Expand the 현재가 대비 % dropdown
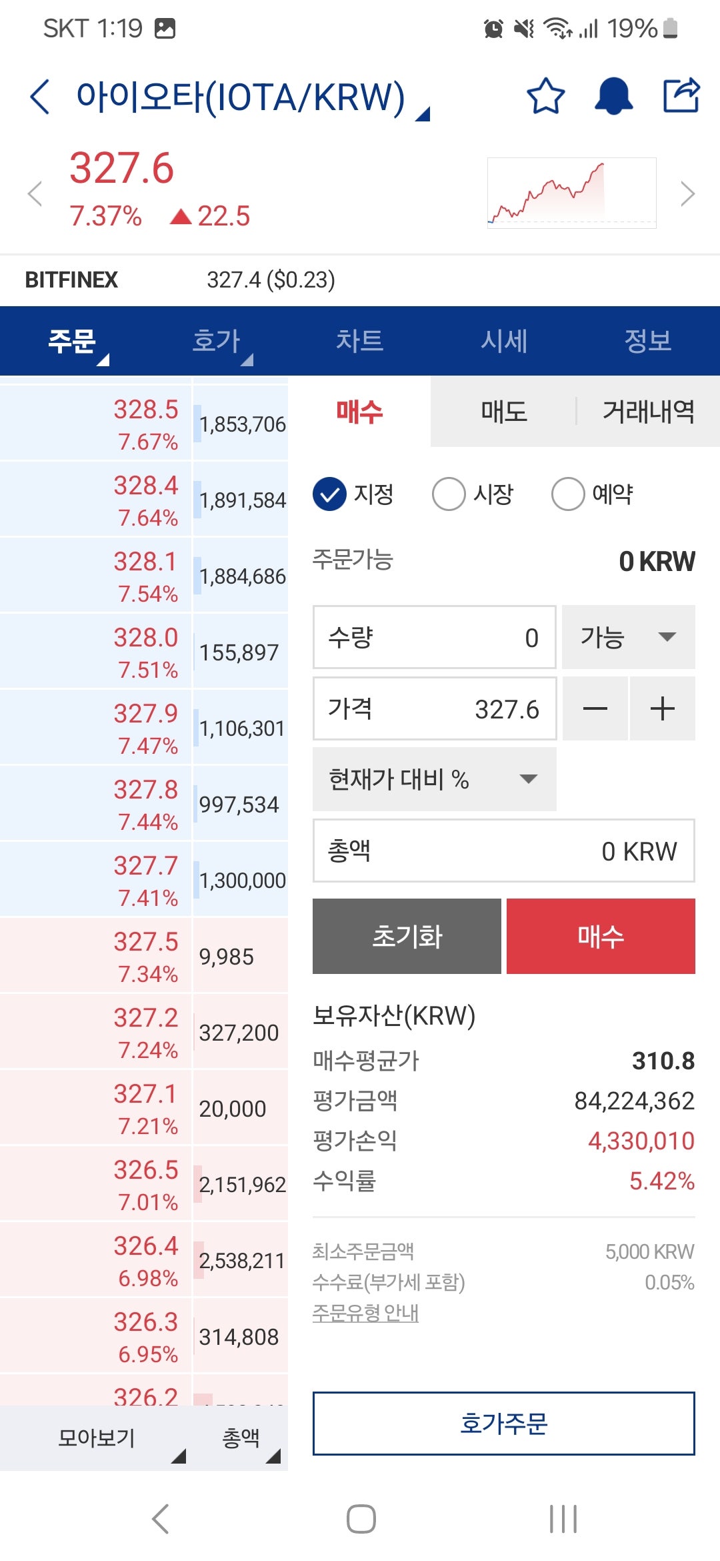Screen dimensions: 720x1561 pos(434,779)
